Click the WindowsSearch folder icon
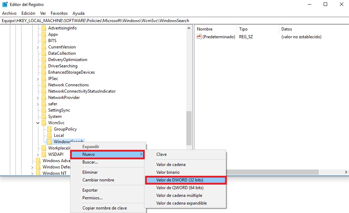The height and width of the screenshot is (213, 349). [49, 142]
